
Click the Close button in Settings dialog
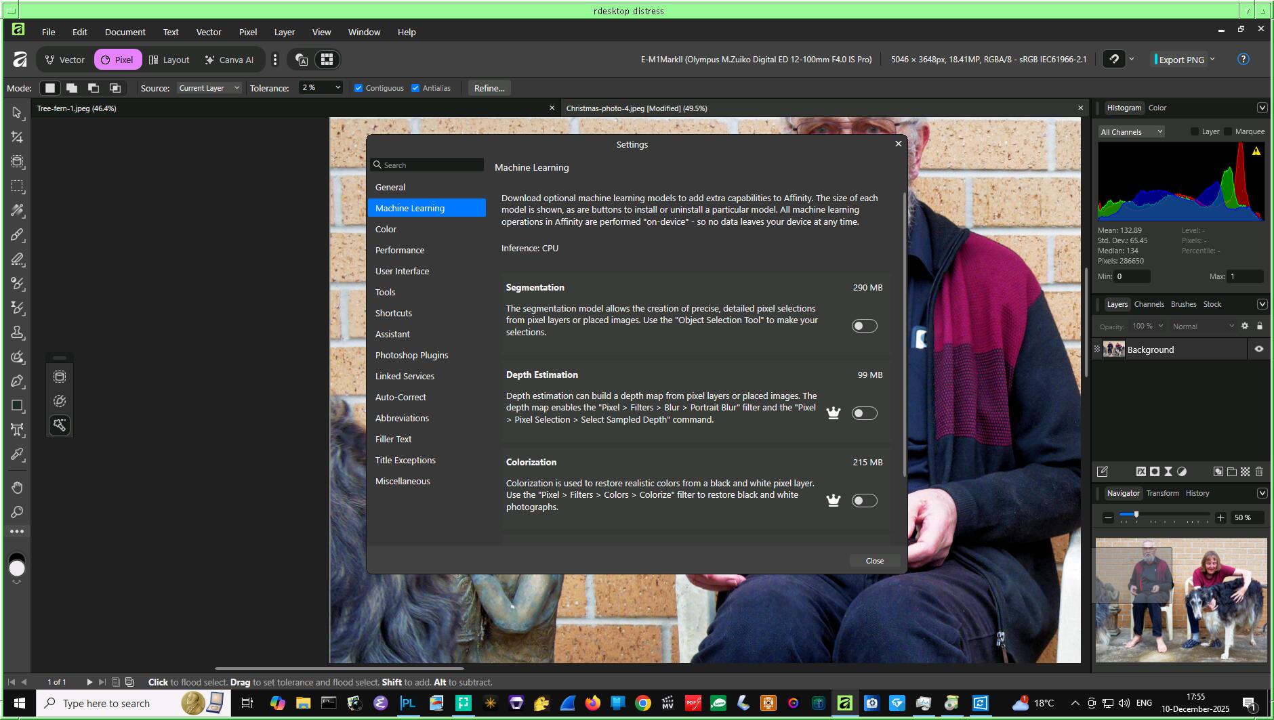[874, 561]
